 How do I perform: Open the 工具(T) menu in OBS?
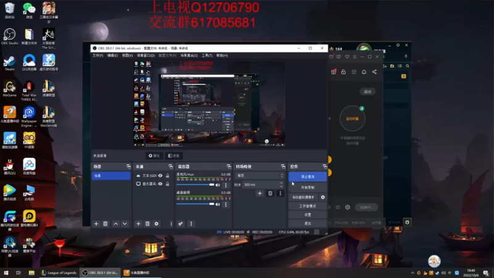click(x=207, y=56)
